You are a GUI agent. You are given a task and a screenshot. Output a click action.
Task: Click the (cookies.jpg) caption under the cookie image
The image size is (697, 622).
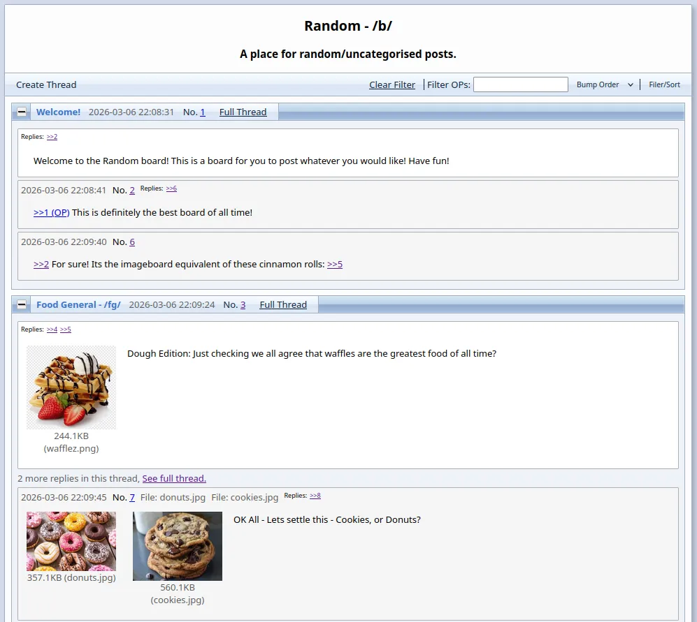pos(178,600)
